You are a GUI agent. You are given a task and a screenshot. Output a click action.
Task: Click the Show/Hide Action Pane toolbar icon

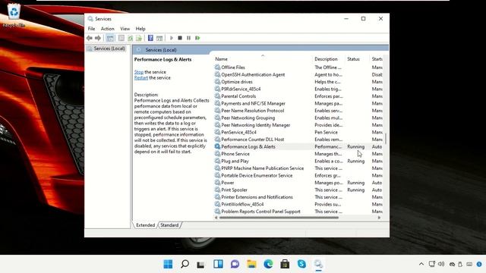tap(159, 38)
